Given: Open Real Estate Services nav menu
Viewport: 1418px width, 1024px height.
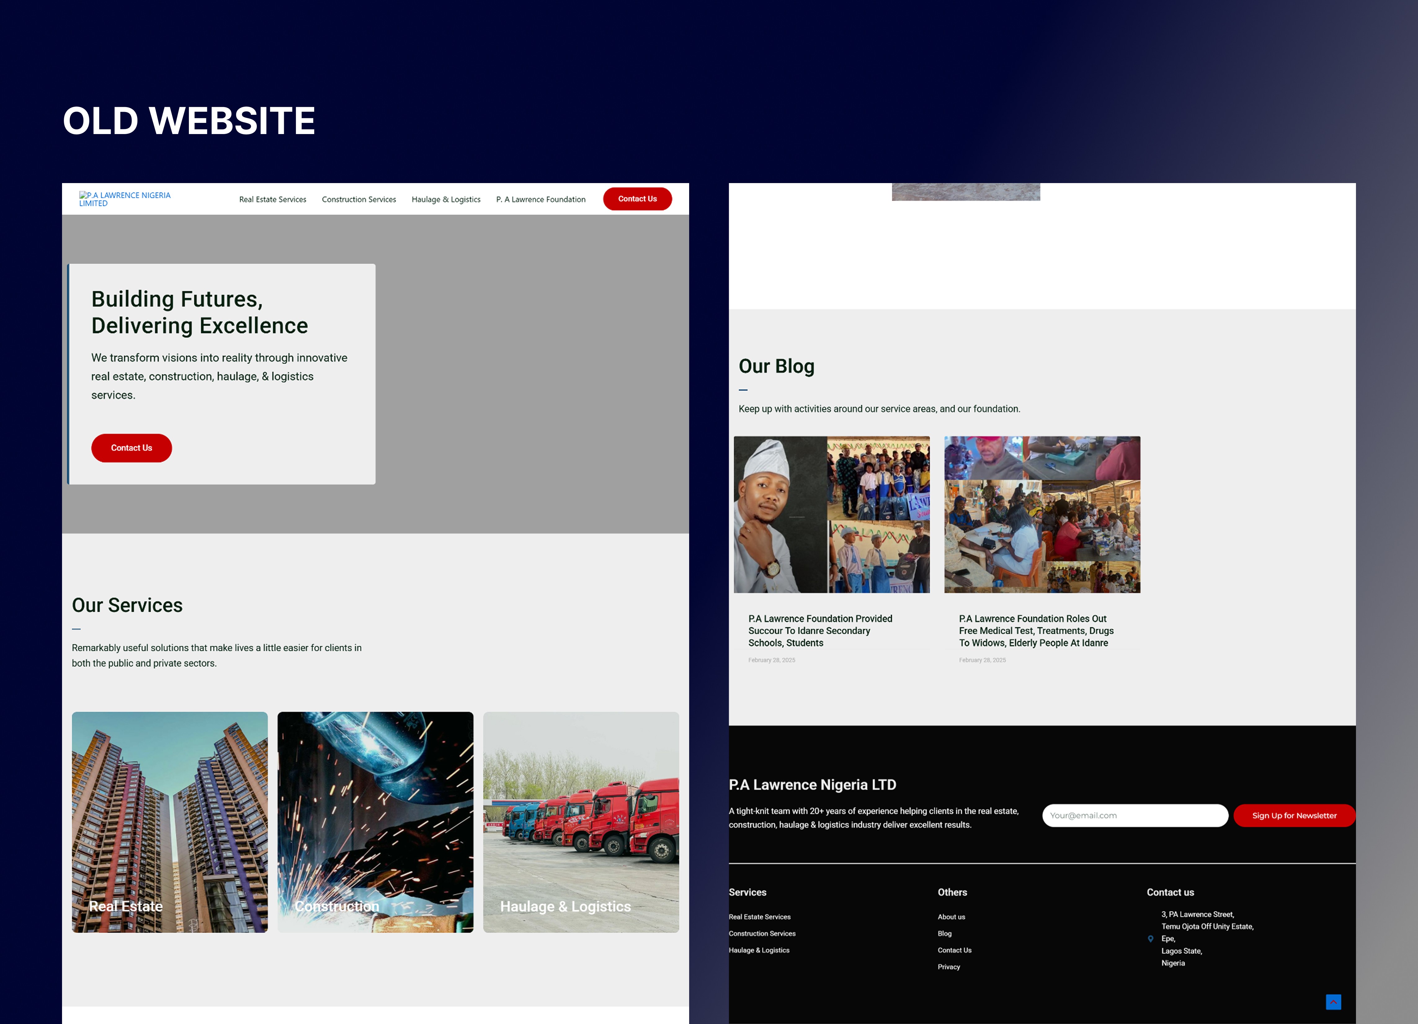Looking at the screenshot, I should pyautogui.click(x=273, y=200).
